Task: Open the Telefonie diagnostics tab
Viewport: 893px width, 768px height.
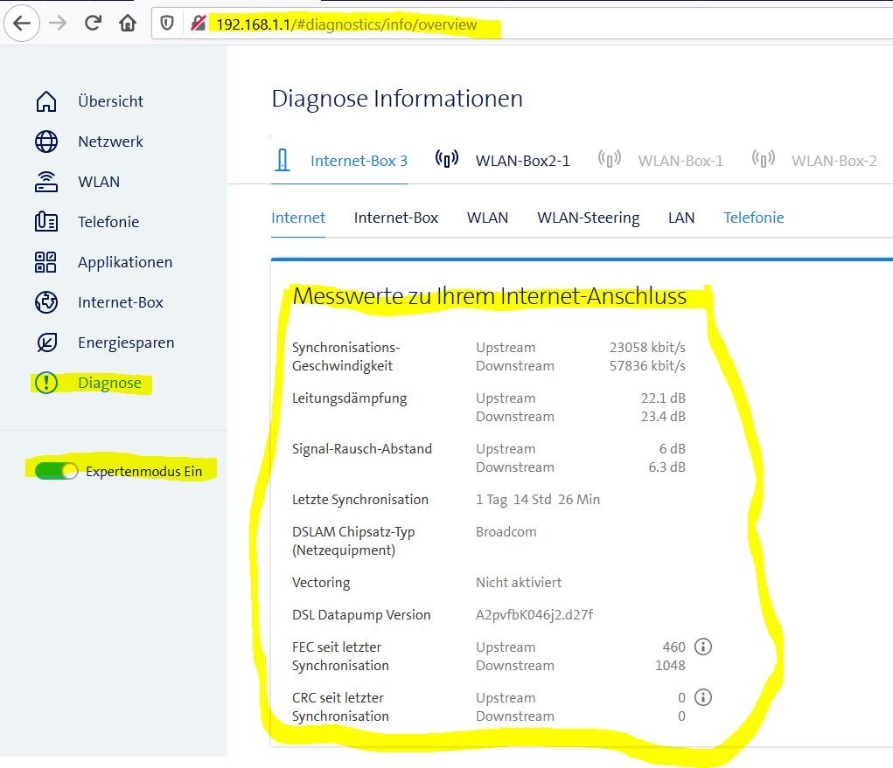Action: point(753,218)
